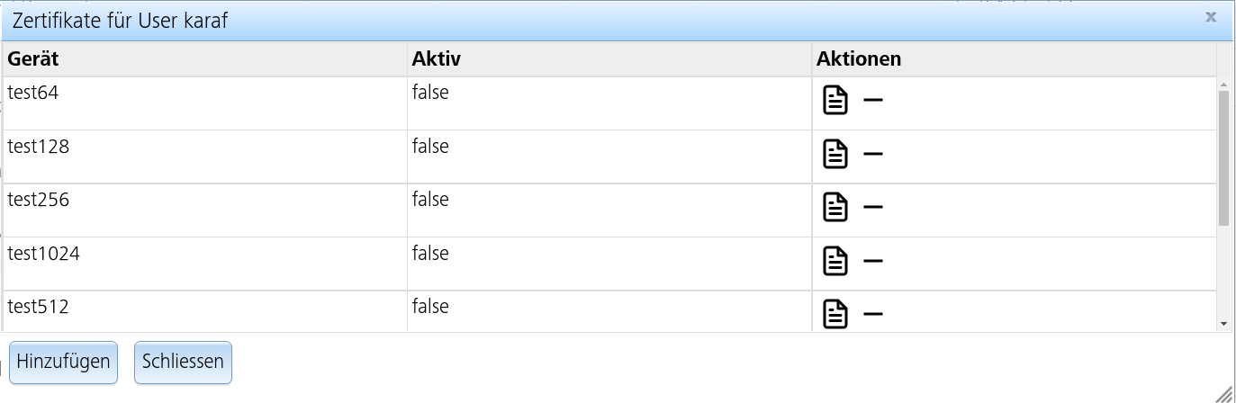Remove test1024 using minus icon
The width and height of the screenshot is (1236, 403).
click(x=872, y=261)
